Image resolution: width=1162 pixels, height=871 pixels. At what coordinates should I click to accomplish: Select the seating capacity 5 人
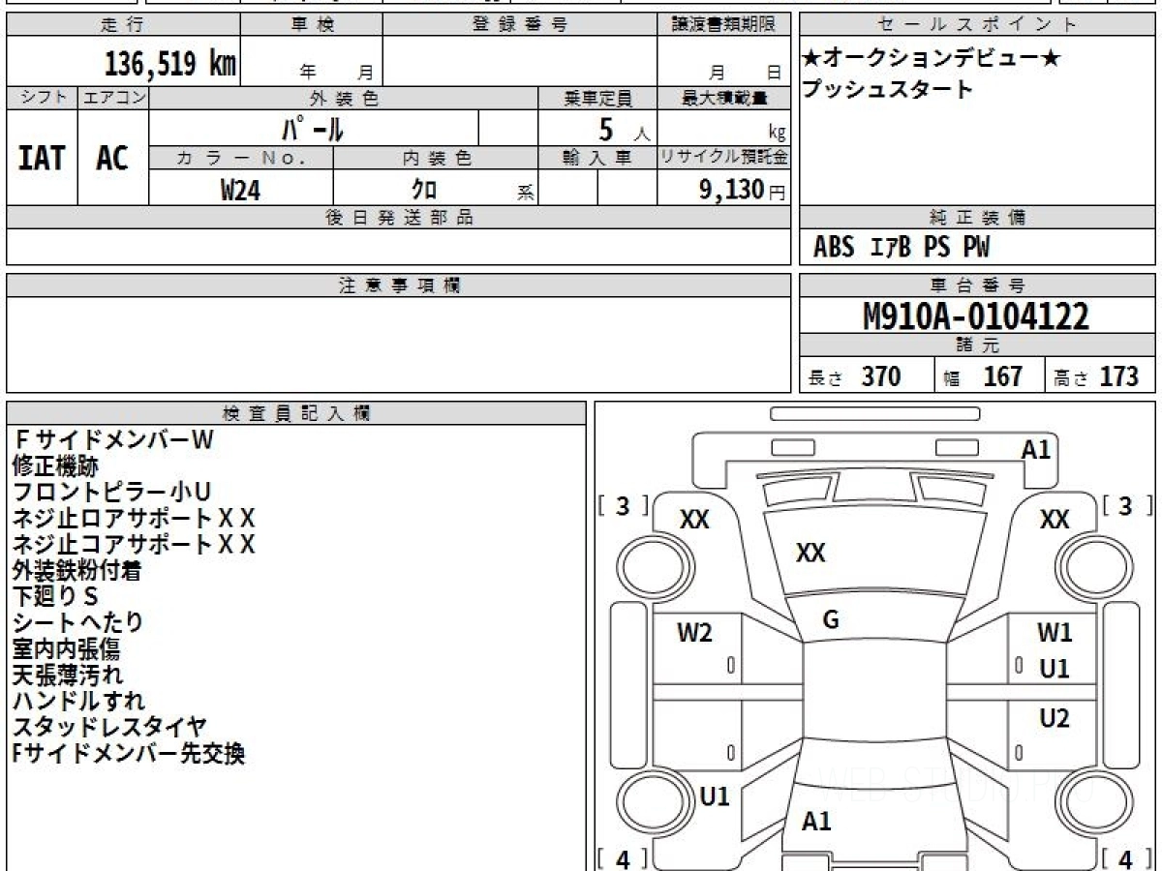624,129
